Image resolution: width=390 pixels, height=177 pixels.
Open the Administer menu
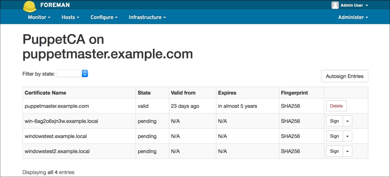click(x=353, y=17)
